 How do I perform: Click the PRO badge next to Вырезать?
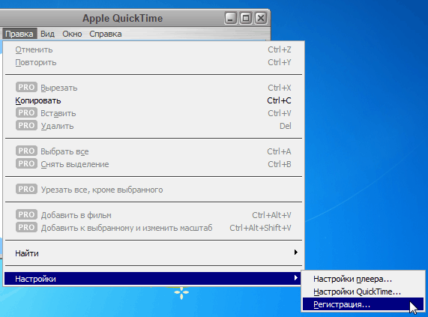coord(26,87)
